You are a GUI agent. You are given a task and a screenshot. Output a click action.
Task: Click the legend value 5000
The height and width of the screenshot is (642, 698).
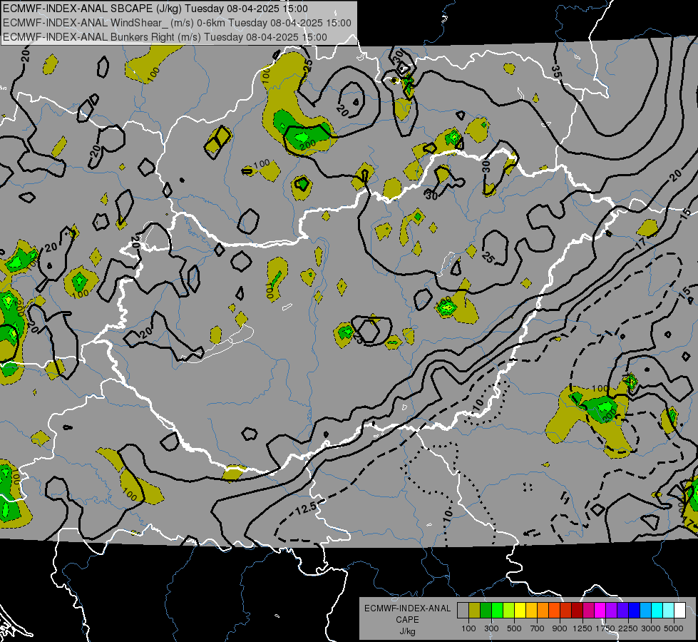pos(674,628)
